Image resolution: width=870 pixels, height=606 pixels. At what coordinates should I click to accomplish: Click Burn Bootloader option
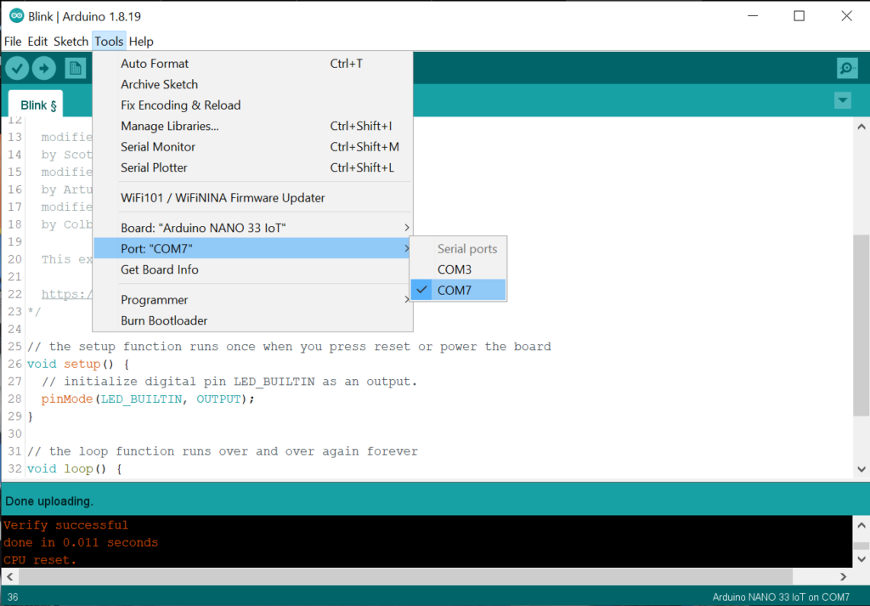(164, 320)
